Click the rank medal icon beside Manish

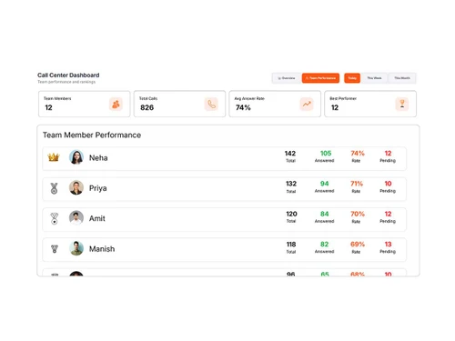(55, 249)
